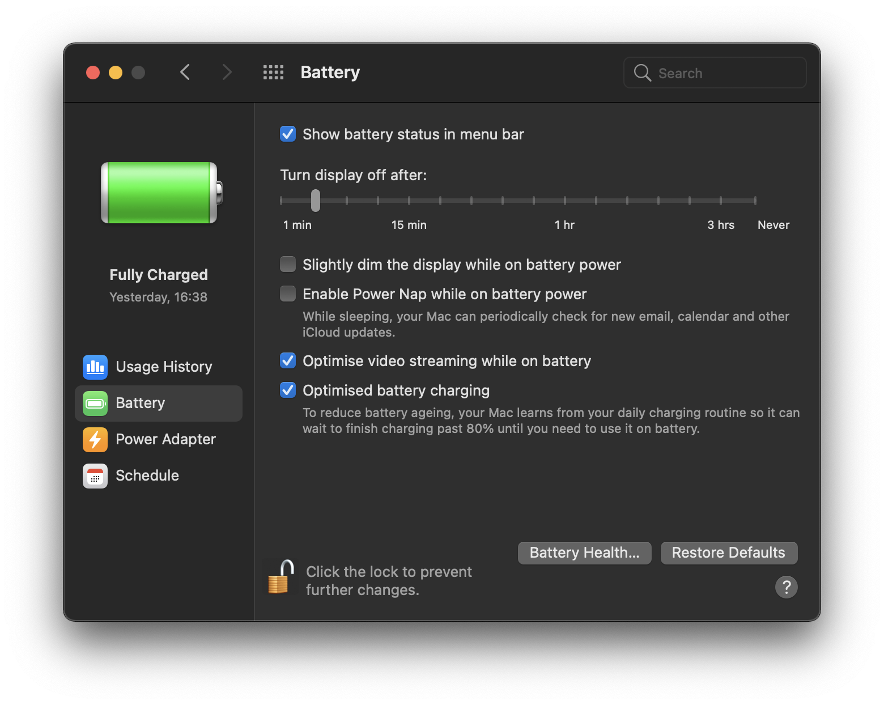884x705 pixels.
Task: Uncheck Show battery status in menu bar
Action: 288,134
